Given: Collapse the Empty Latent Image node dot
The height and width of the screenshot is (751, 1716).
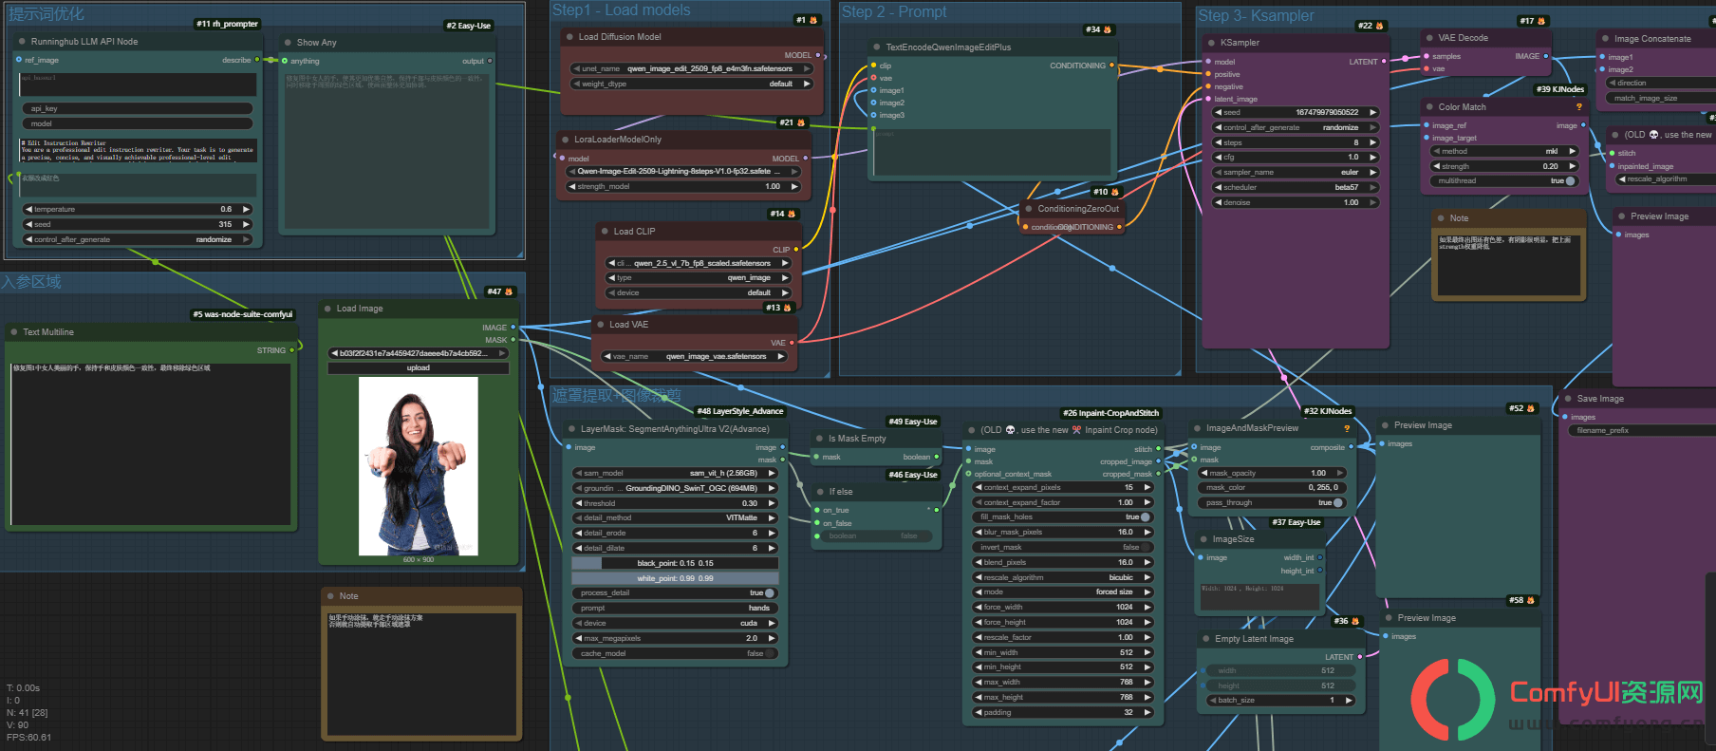Looking at the screenshot, I should 1205,639.
